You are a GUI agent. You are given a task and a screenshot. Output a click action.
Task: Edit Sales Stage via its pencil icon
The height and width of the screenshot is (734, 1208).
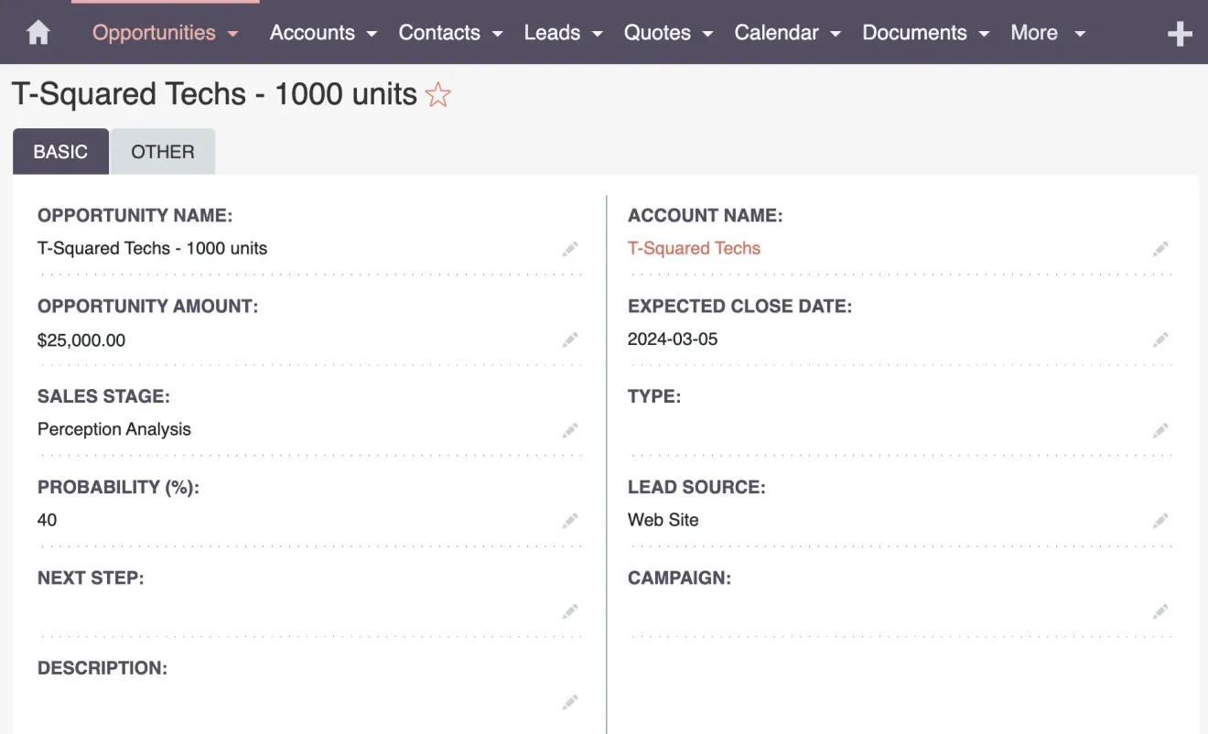click(569, 429)
